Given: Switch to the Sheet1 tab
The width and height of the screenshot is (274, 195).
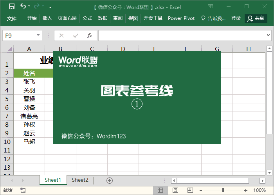Looking at the screenshot, I should point(53,180).
